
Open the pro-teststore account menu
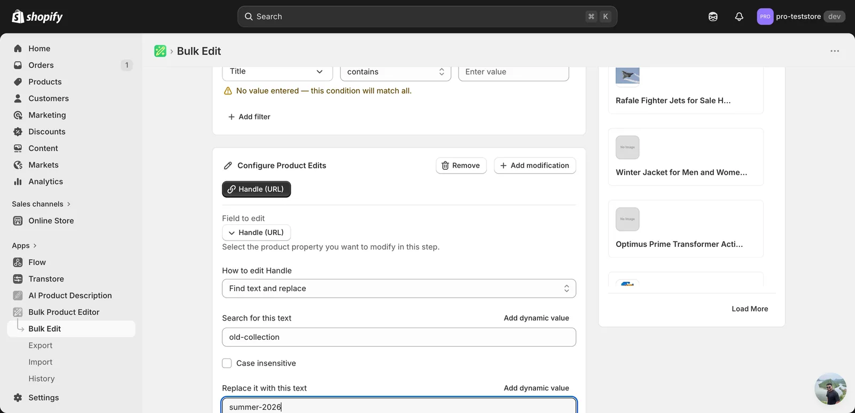point(801,17)
